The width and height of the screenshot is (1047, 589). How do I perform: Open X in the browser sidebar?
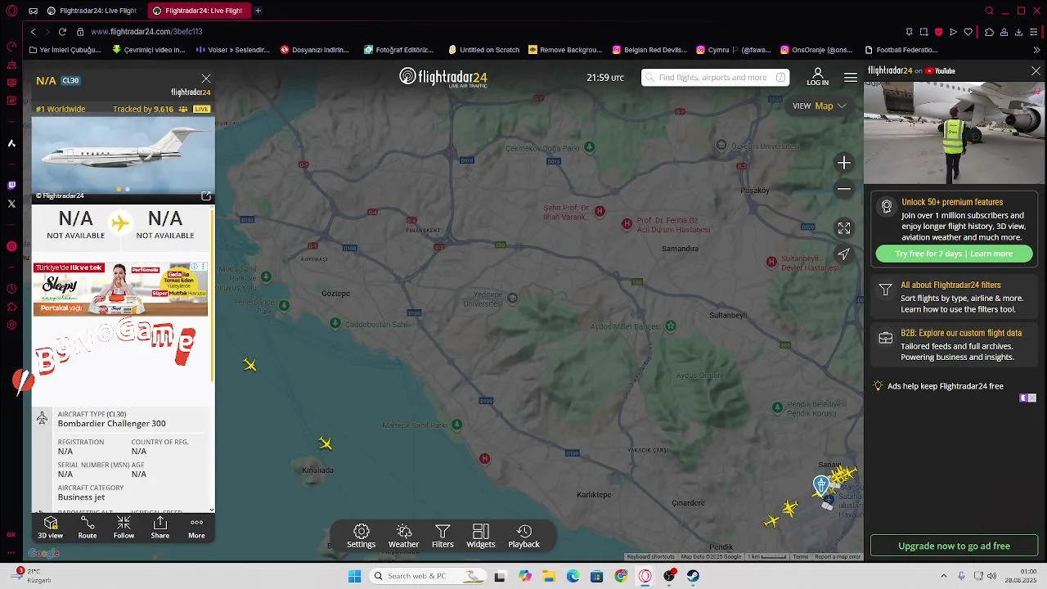click(11, 204)
